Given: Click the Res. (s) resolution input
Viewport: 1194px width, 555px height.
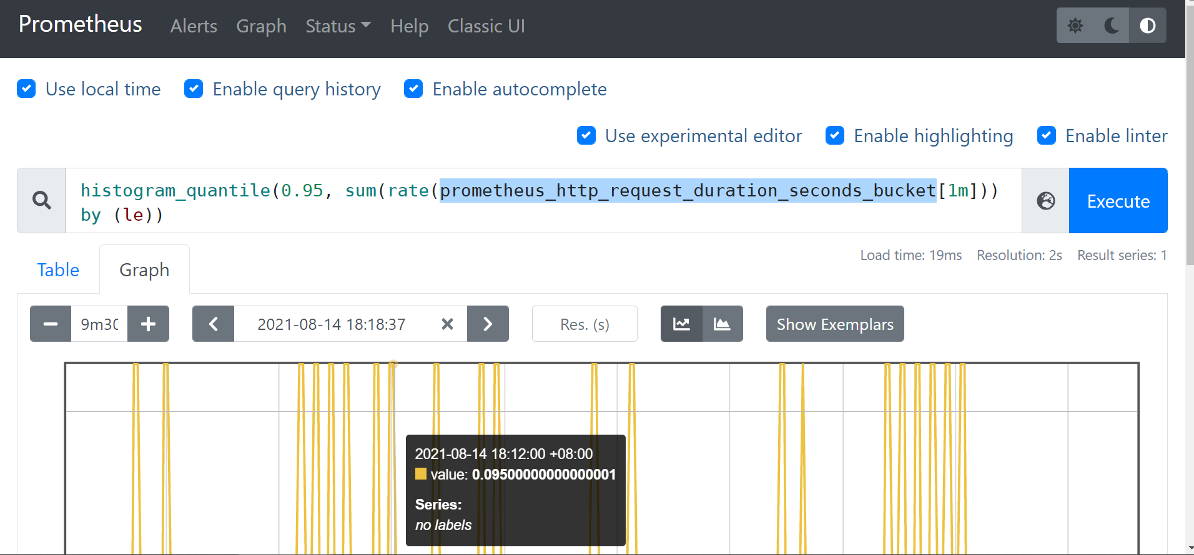Looking at the screenshot, I should 585,324.
